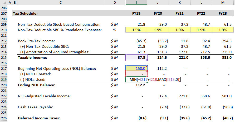Viewport: 235px width, 122px height.
Task: Click the Ending NOL Balance label
Action: [36, 85]
